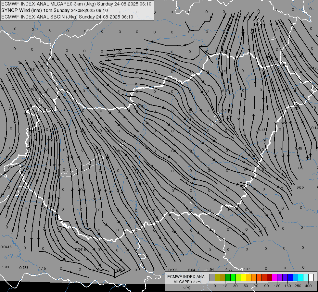Click the 4.33 value on the map
The width and height of the screenshot is (318, 292).
tap(229, 269)
